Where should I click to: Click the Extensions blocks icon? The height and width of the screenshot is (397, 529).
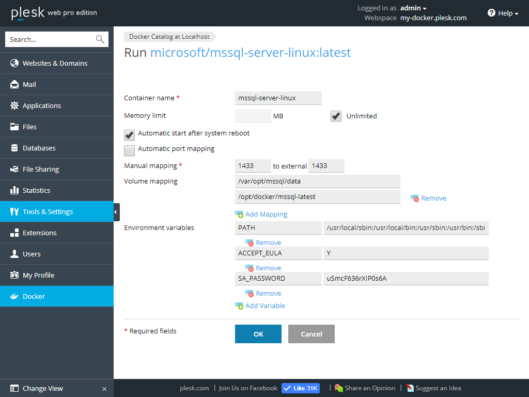click(14, 233)
